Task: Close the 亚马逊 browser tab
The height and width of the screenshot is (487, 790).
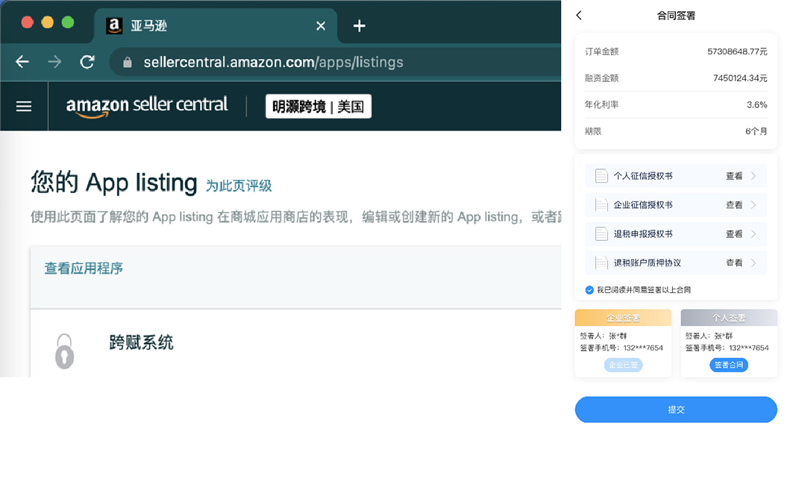Action: click(x=321, y=25)
